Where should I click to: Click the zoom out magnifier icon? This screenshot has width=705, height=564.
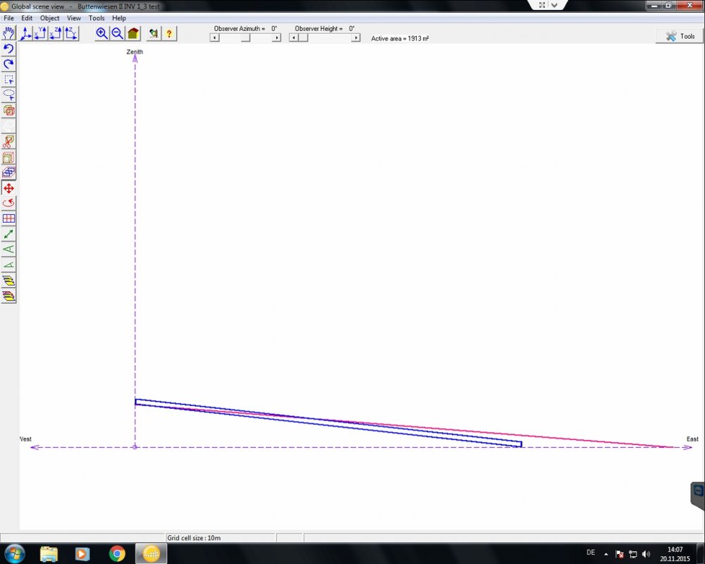tap(118, 33)
